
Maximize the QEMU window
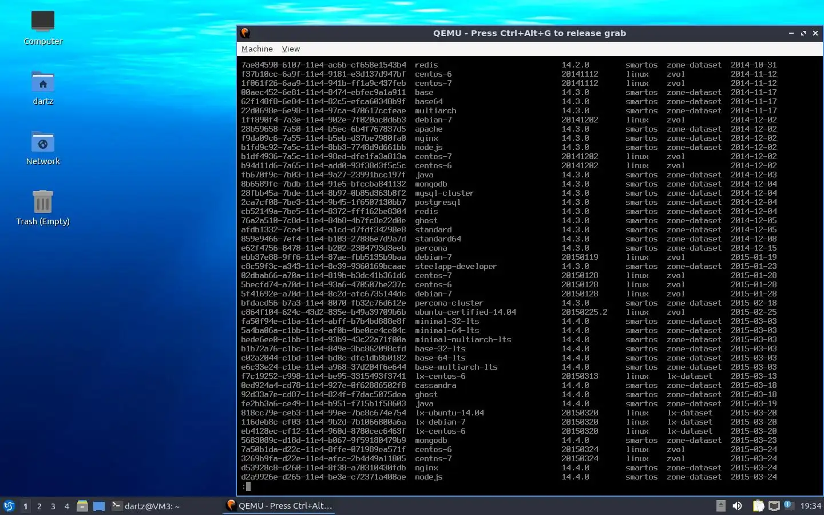click(803, 33)
